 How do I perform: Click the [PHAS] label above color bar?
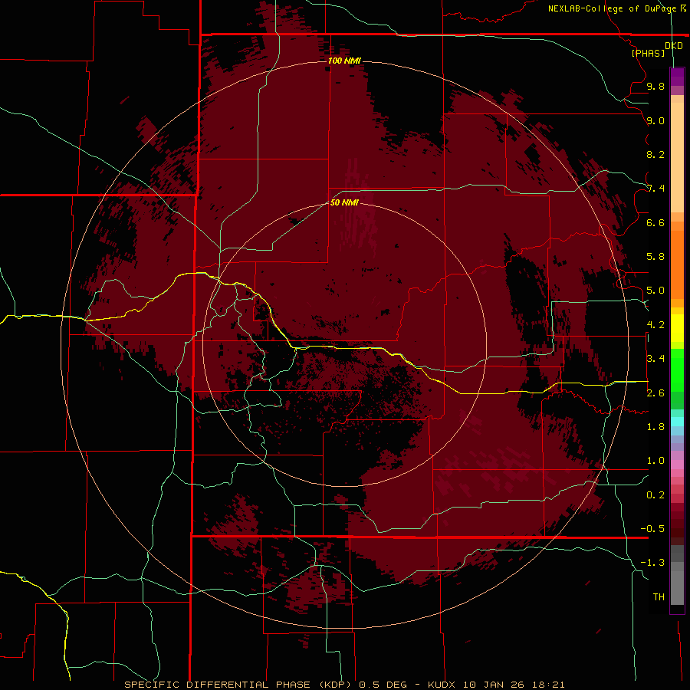coord(648,53)
